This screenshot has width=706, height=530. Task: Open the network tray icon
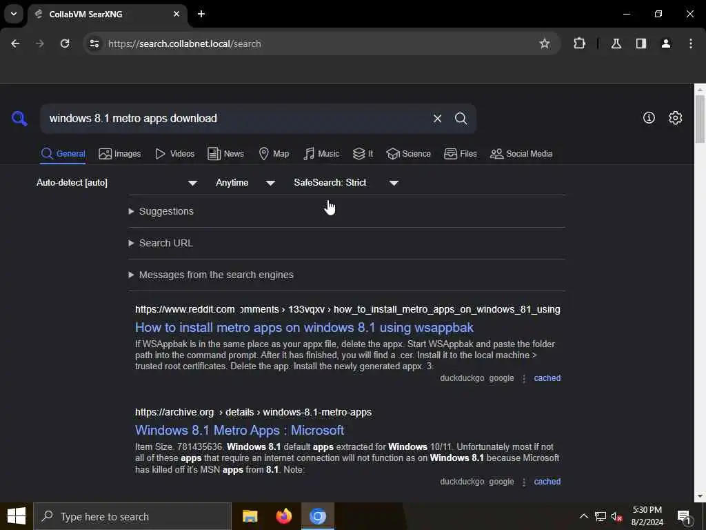point(601,516)
